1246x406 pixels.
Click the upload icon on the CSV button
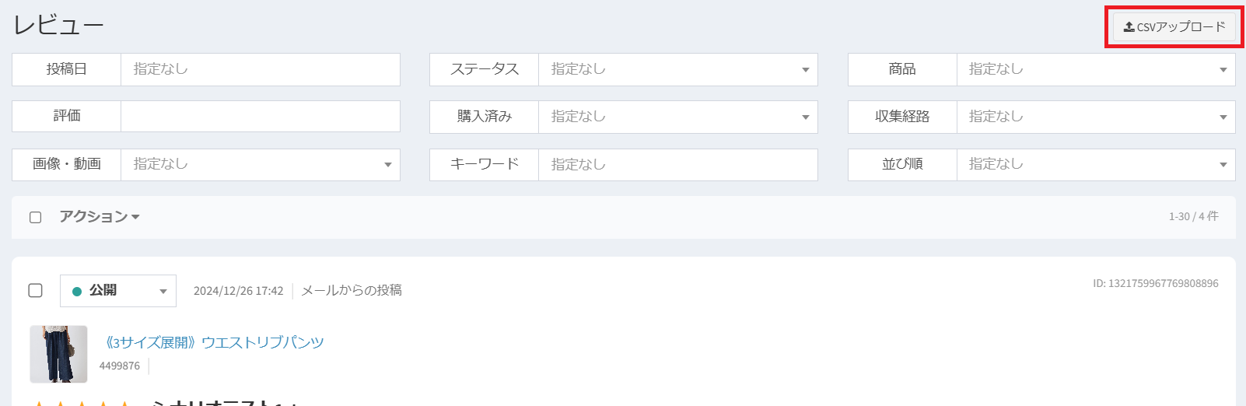[1129, 27]
